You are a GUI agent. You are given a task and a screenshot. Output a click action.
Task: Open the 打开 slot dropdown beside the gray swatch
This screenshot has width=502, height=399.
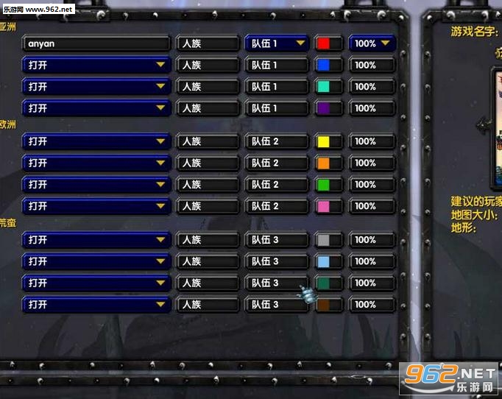(x=96, y=239)
